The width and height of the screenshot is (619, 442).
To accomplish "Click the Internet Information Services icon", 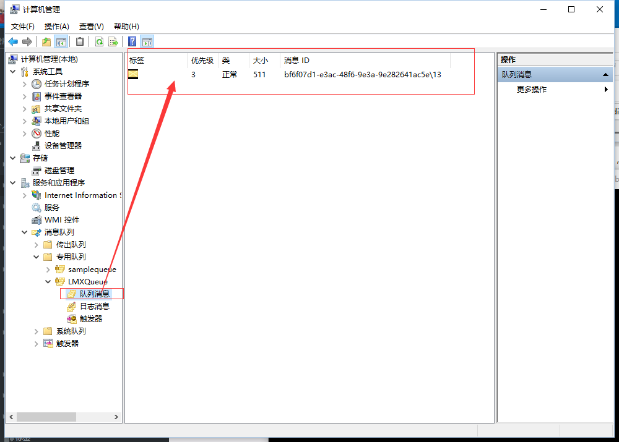I will [x=37, y=195].
